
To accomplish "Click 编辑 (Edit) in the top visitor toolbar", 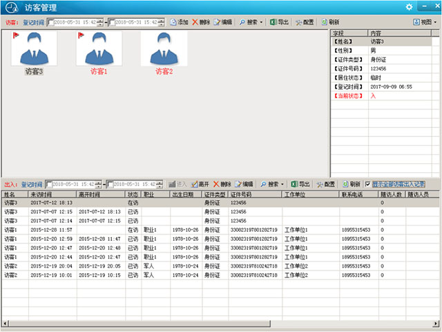I will [222, 22].
